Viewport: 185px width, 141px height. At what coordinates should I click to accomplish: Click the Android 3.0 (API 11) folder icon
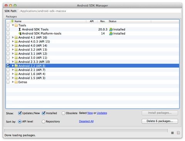point(16,58)
